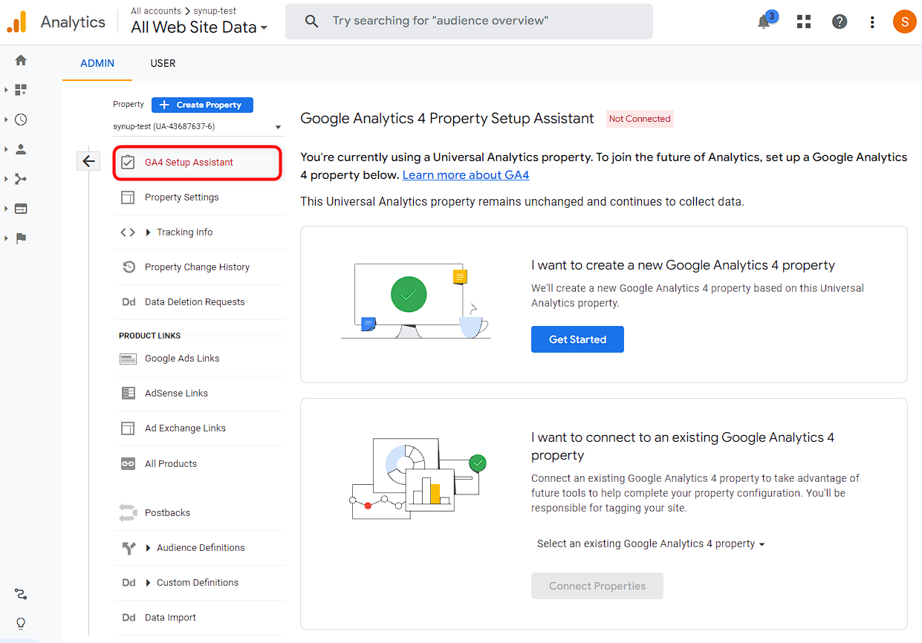
Task: Expand the Conversions sidebar arrow
Action: pyautogui.click(x=6, y=238)
